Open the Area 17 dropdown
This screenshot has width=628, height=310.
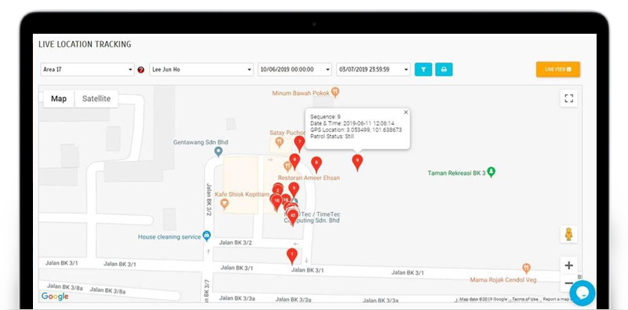tap(87, 69)
